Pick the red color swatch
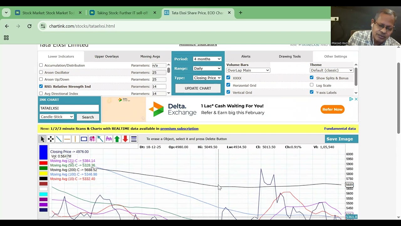 coord(43,163)
